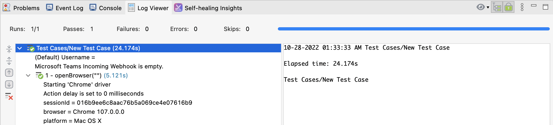Viewport: 553px width, 125px height.
Task: Open the Console tab
Action: (x=105, y=8)
